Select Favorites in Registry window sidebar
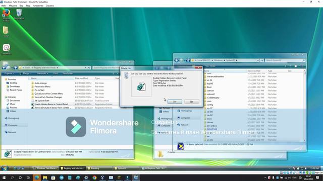The image size is (323, 181). (x=11, y=79)
